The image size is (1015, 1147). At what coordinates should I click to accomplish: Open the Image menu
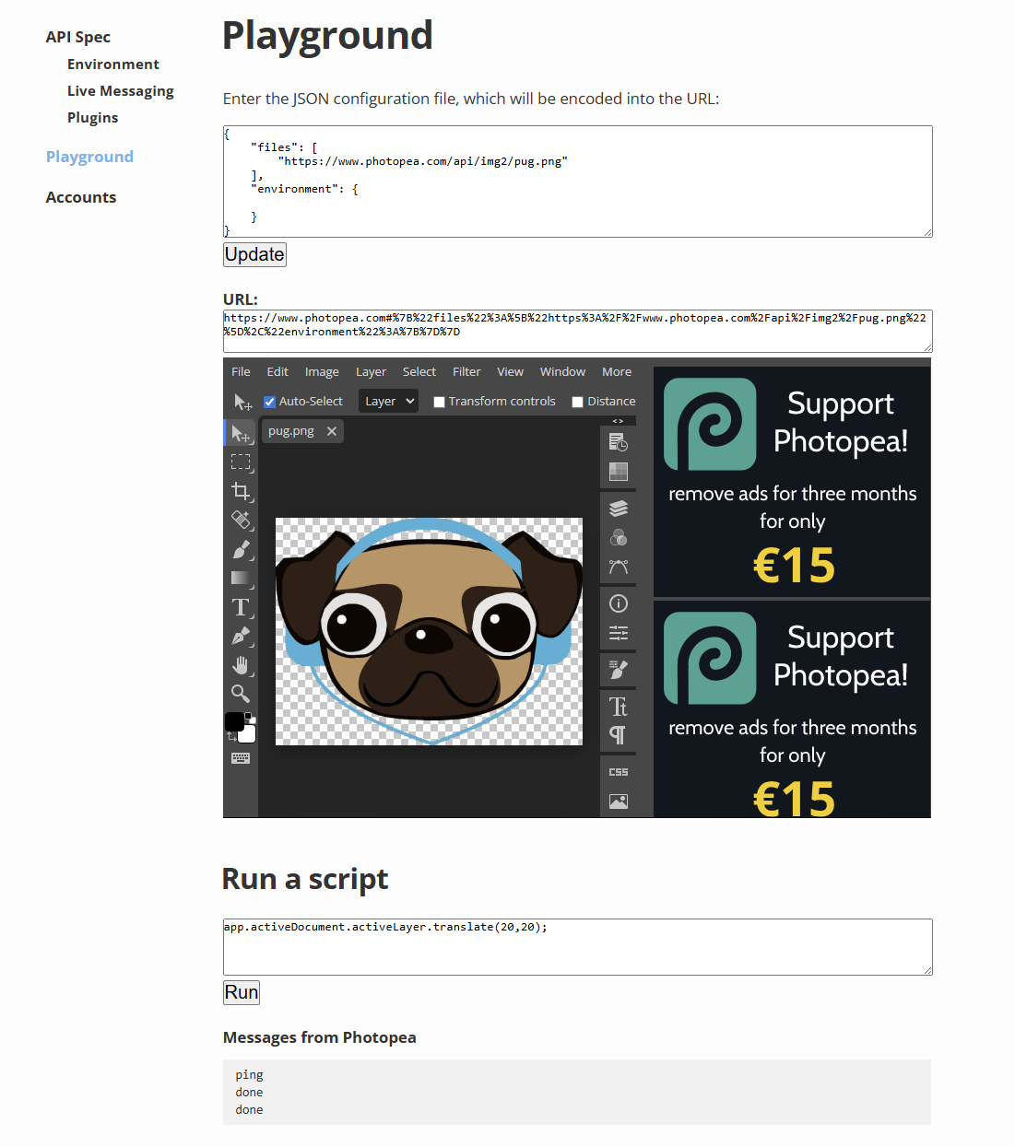(322, 372)
